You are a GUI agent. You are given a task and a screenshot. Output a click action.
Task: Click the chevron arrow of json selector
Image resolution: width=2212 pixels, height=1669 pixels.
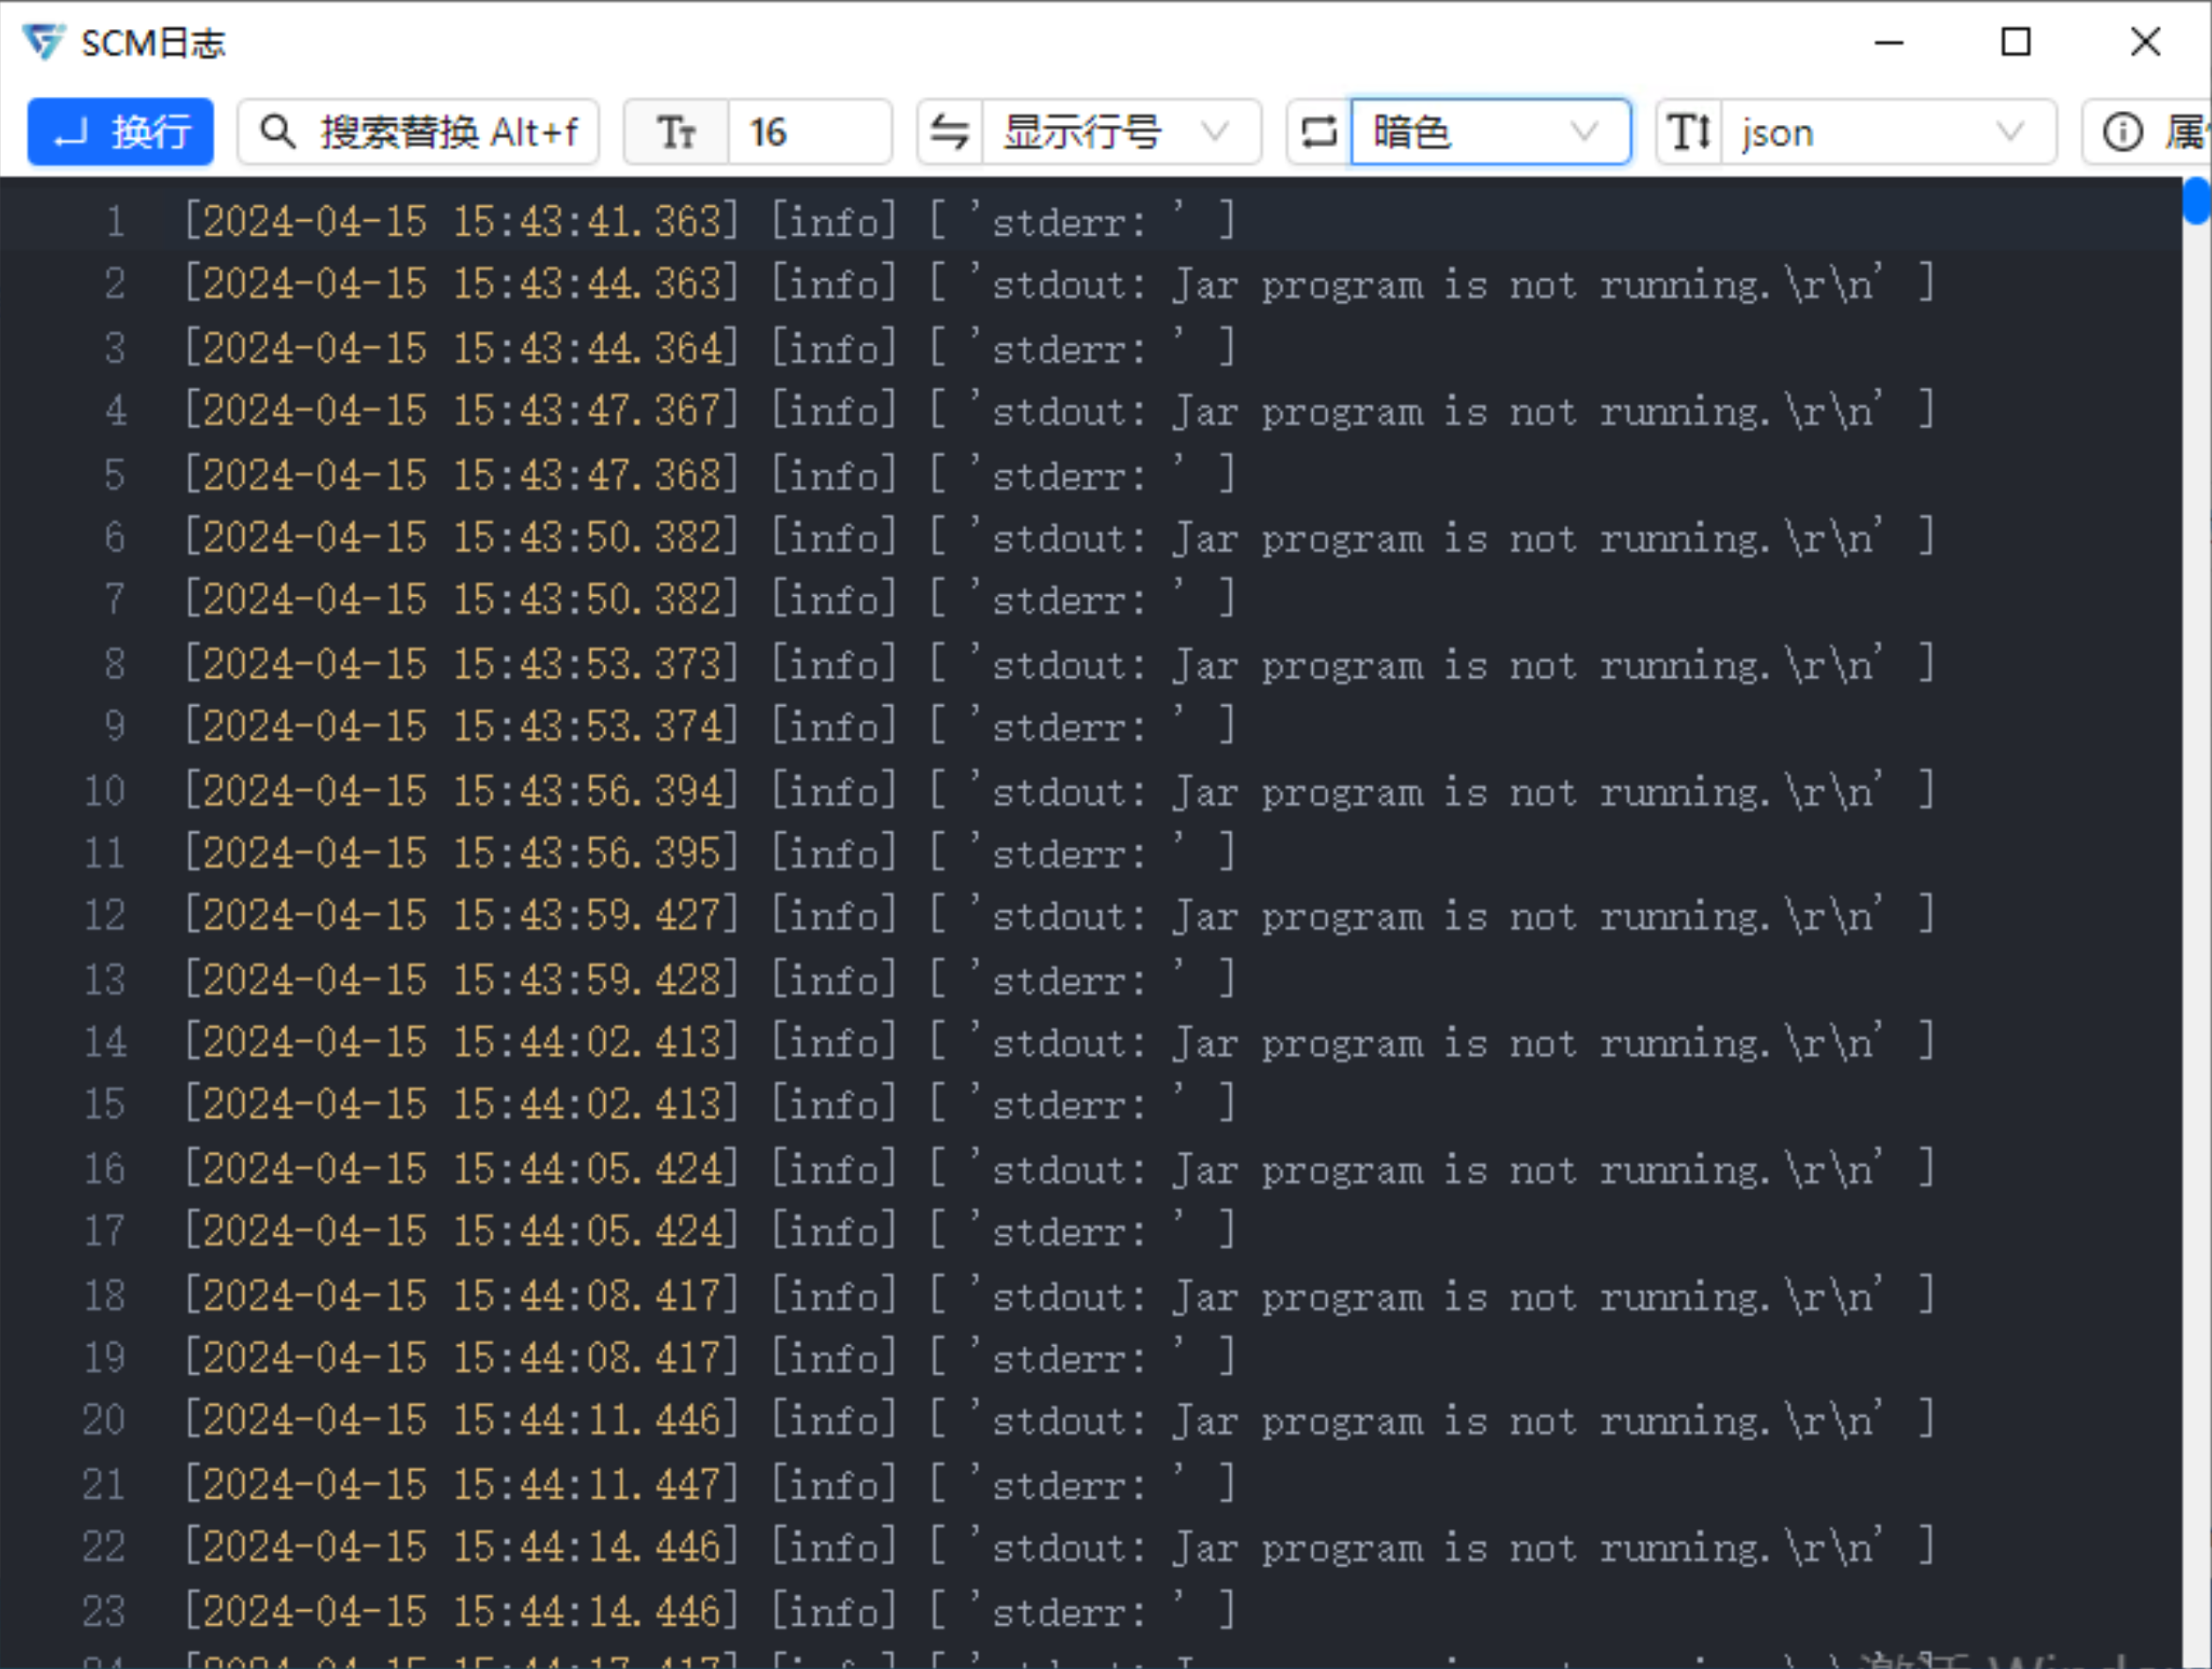click(2010, 132)
